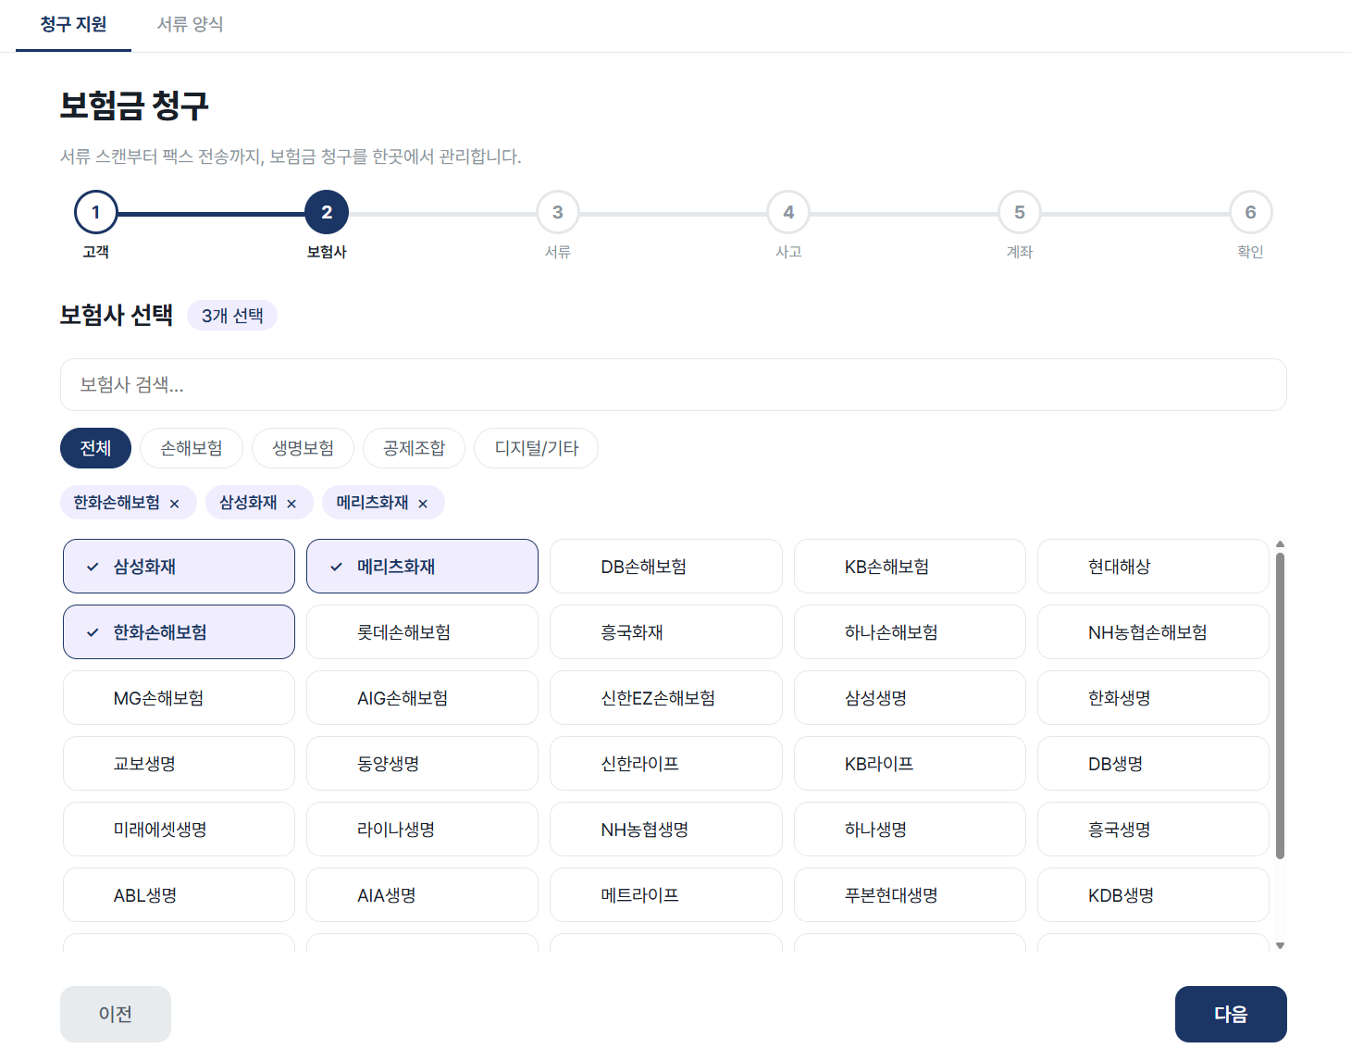Deselect the checked 메리츠화재 insurer card

[422, 567]
